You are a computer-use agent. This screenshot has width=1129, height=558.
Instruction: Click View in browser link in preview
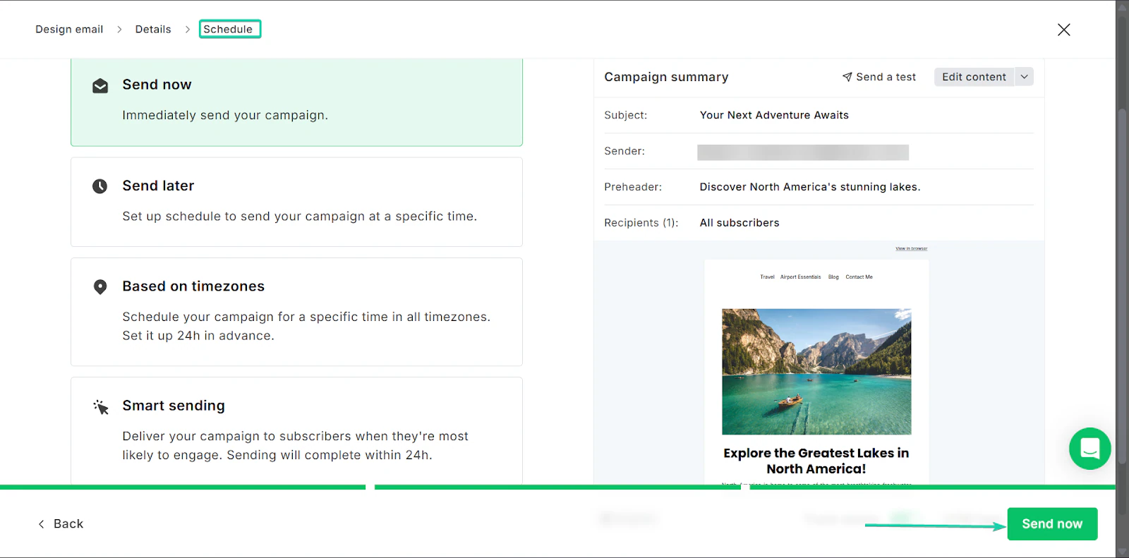(x=912, y=248)
